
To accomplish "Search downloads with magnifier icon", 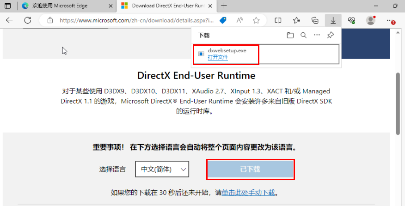I will [303, 36].
